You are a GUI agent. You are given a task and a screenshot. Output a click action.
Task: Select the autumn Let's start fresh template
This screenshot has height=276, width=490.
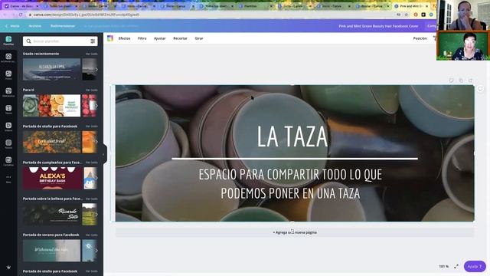(x=51, y=142)
